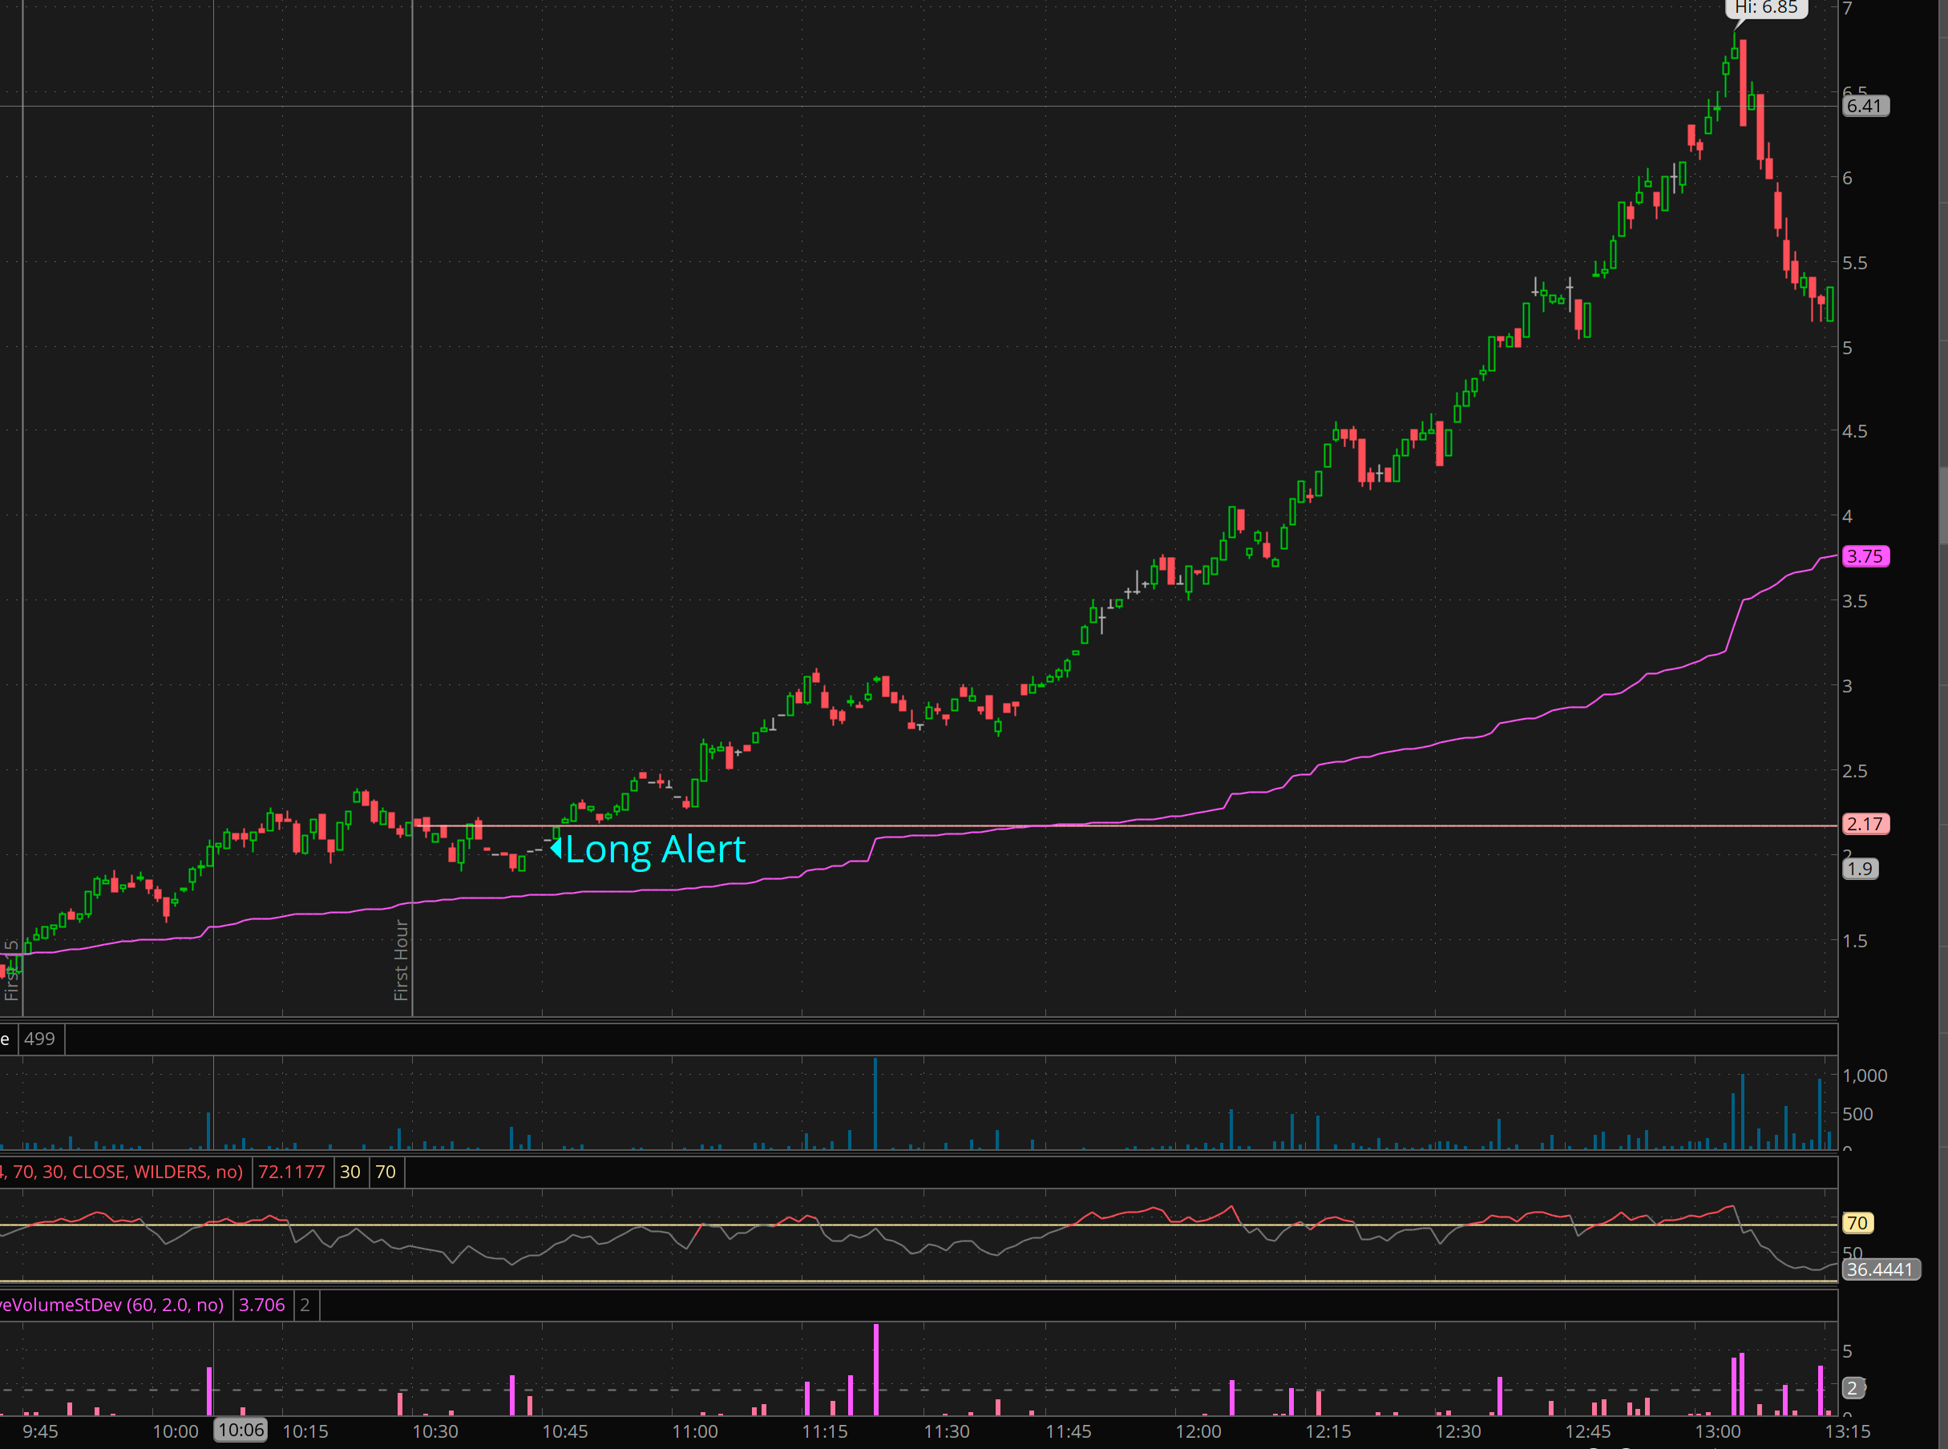
Task: Click the 10:06 time cursor label
Action: (x=241, y=1431)
